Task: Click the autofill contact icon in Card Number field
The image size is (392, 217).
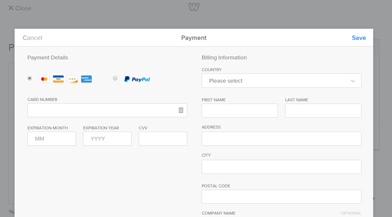Action: click(x=181, y=110)
